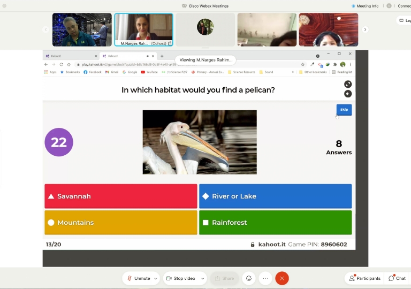
Task: Mute Kahoot sound with the speaker icon
Action: [x=348, y=94]
